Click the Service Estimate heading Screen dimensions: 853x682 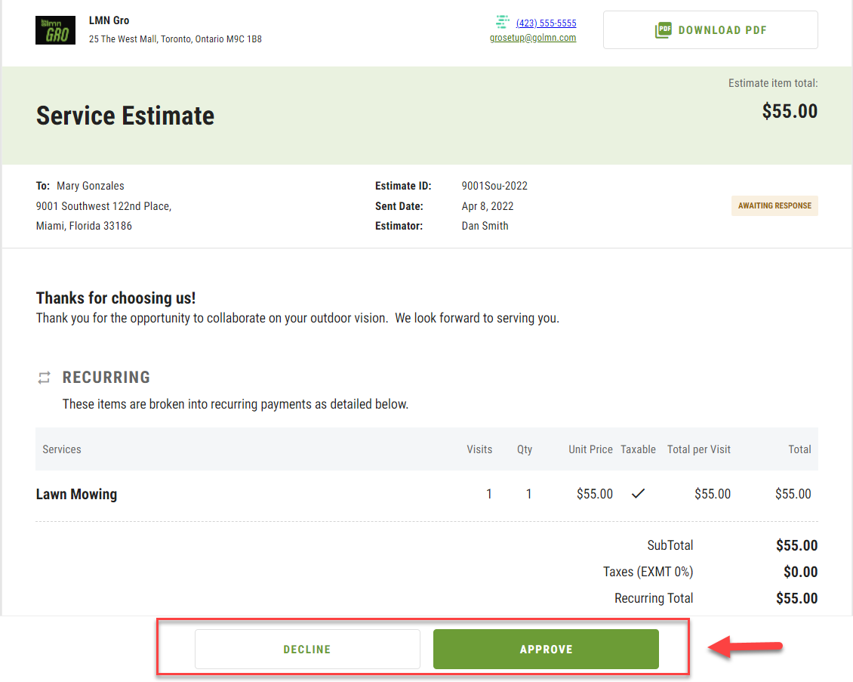pos(125,116)
